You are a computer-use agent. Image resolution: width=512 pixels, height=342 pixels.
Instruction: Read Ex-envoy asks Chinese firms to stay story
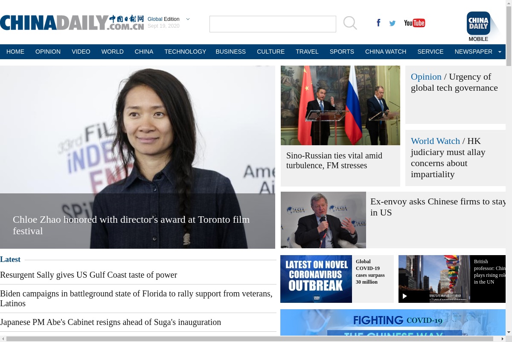[x=438, y=207]
